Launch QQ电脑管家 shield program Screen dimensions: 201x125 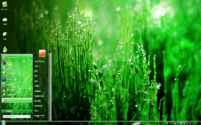[17, 73]
